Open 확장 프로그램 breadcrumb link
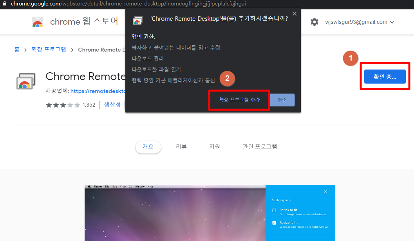 tap(49, 50)
